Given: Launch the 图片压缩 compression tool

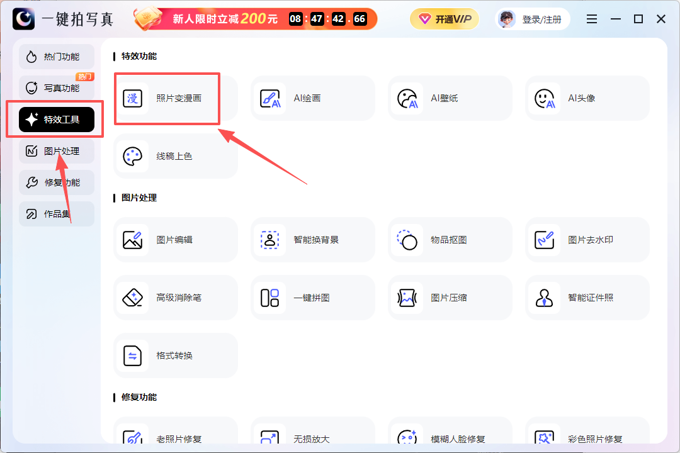Looking at the screenshot, I should coord(450,297).
